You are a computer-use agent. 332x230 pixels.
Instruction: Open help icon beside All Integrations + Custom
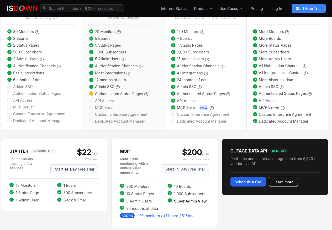pos(306,73)
